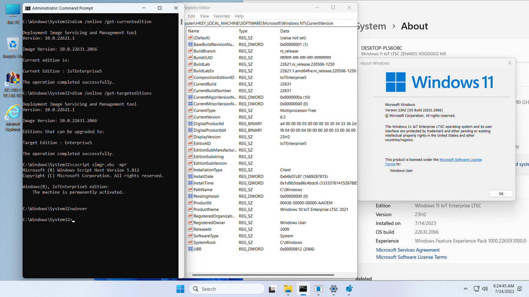The height and width of the screenshot is (297, 529).
Task: Open the Windows Start menu
Action: point(181,289)
